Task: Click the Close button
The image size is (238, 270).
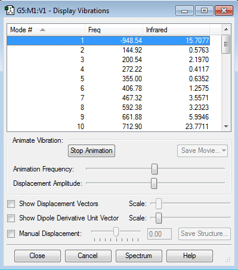Action: (38, 256)
